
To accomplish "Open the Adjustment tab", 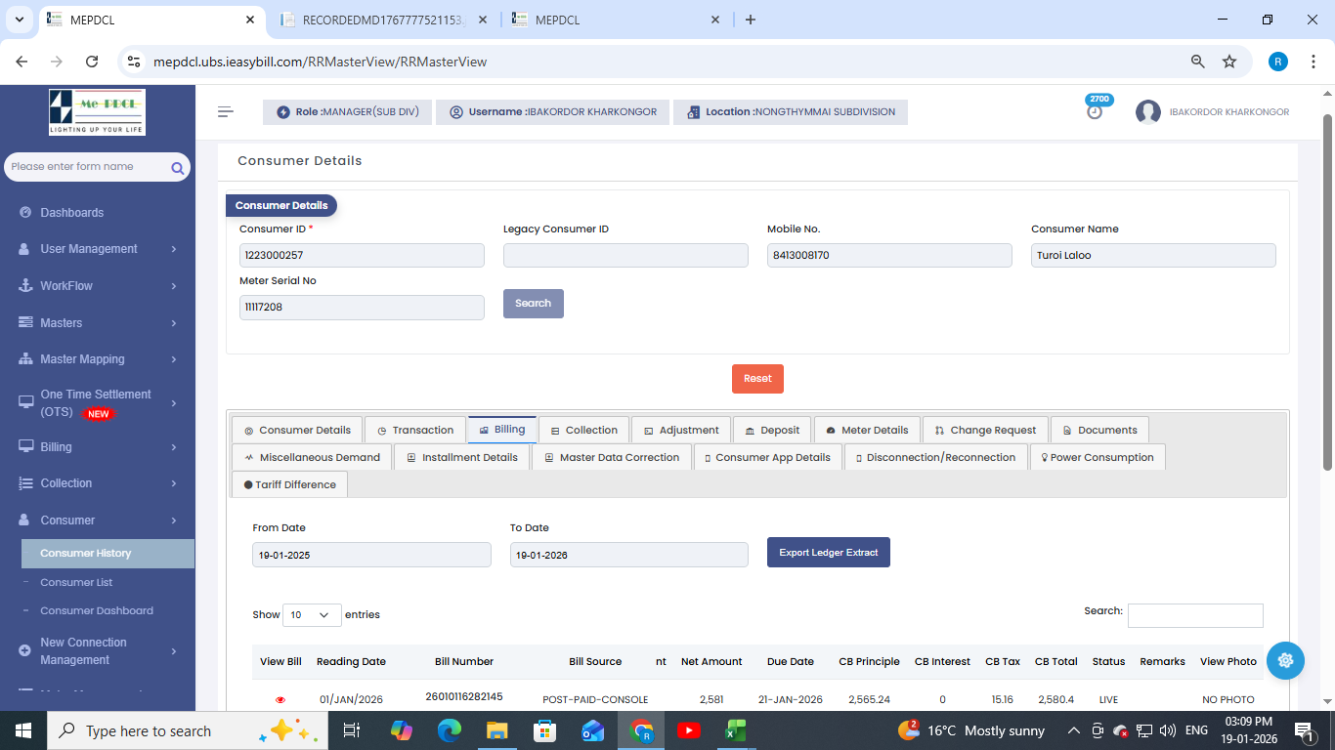I will point(681,430).
